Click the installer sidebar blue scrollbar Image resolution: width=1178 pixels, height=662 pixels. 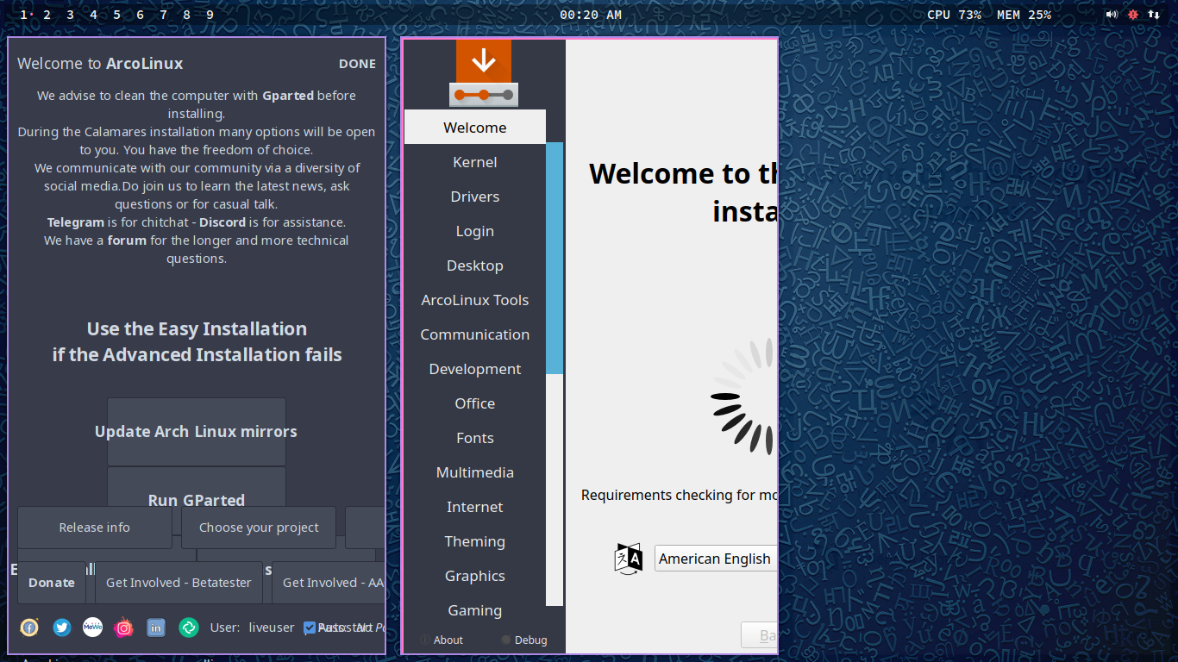coord(555,258)
